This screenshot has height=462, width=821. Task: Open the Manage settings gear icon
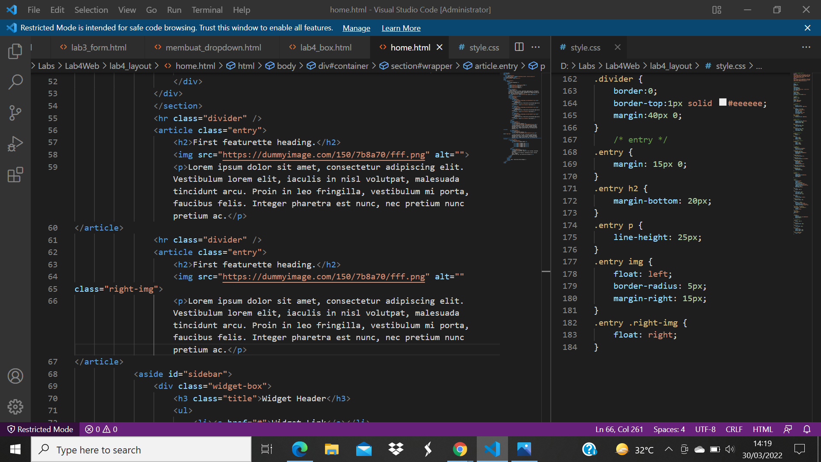coord(15,407)
